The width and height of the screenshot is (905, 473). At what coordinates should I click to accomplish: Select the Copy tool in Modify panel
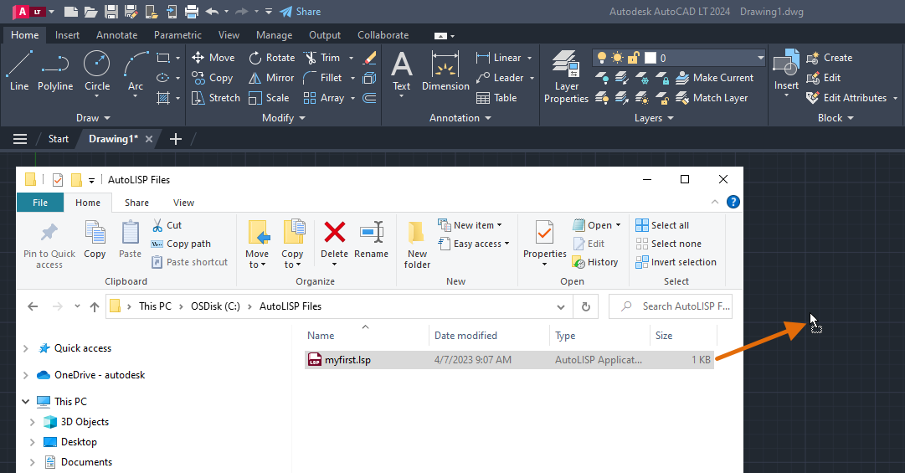tap(213, 78)
